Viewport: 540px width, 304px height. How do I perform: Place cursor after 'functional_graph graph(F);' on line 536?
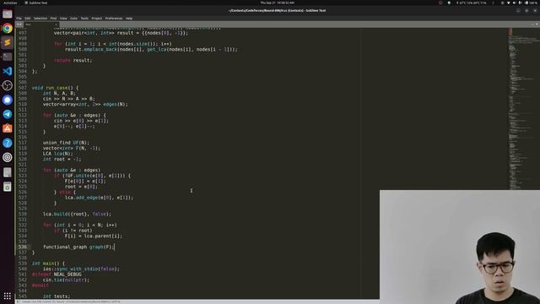(115, 247)
